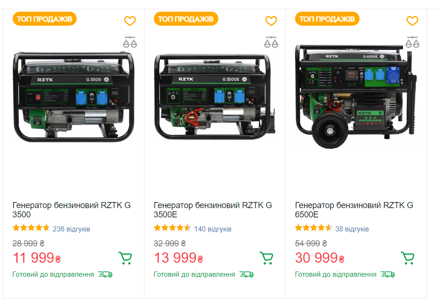
Task: Add RZTK G 3500E to wishlist heart
Action: [271, 21]
